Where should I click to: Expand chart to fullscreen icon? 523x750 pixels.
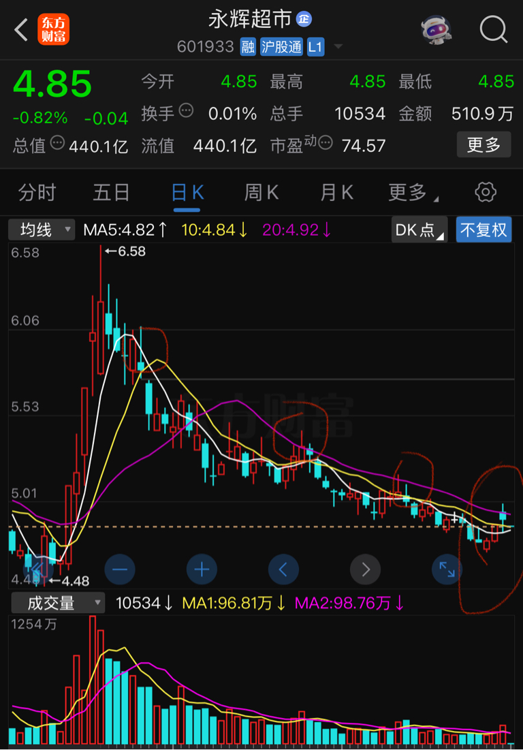click(447, 569)
